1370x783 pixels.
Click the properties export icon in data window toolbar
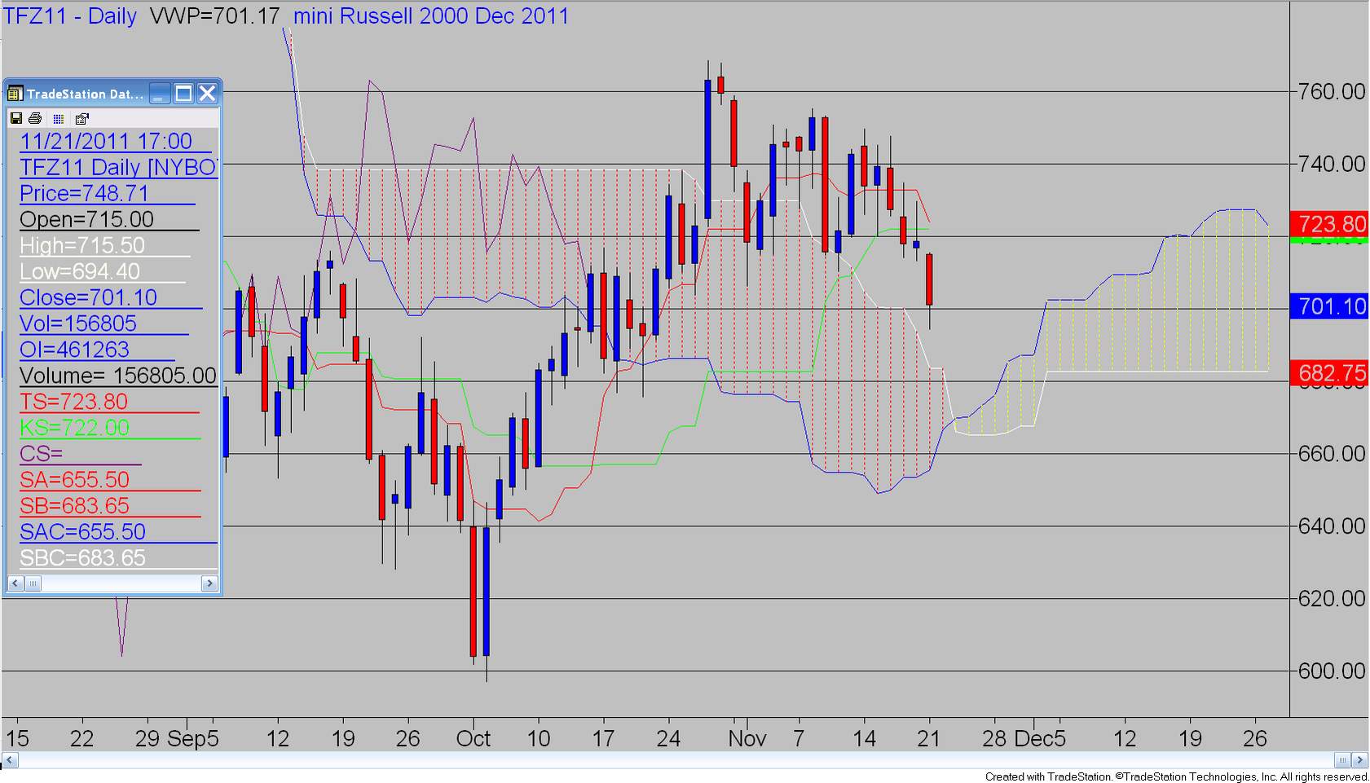click(81, 118)
